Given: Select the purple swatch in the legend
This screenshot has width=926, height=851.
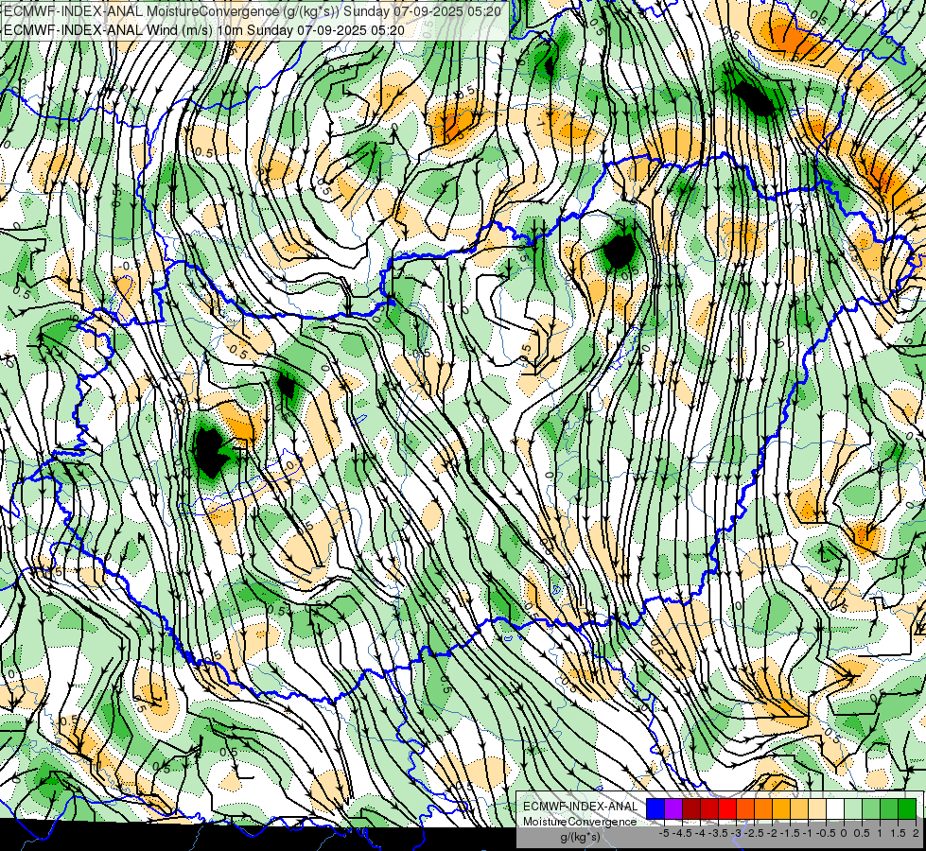Looking at the screenshot, I should click(x=673, y=808).
